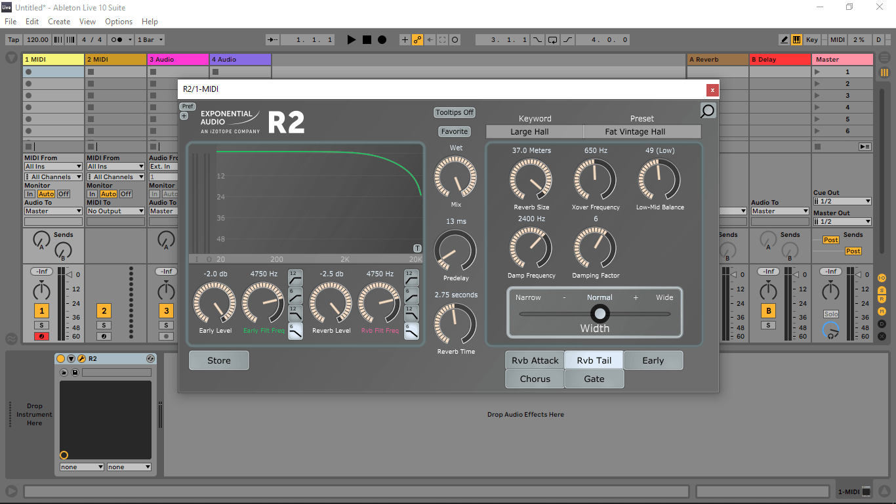
Task: Click the Reverb Time knob
Action: (455, 324)
